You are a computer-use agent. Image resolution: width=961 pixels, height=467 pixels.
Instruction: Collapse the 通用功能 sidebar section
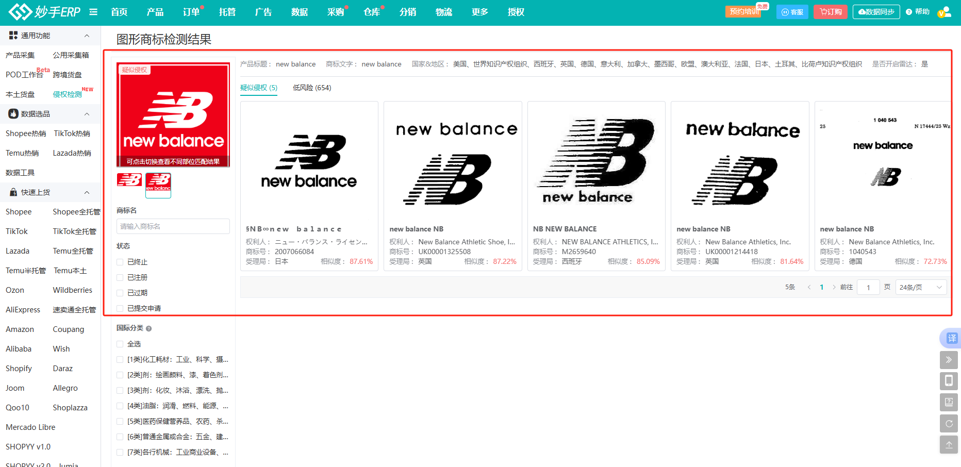click(87, 36)
